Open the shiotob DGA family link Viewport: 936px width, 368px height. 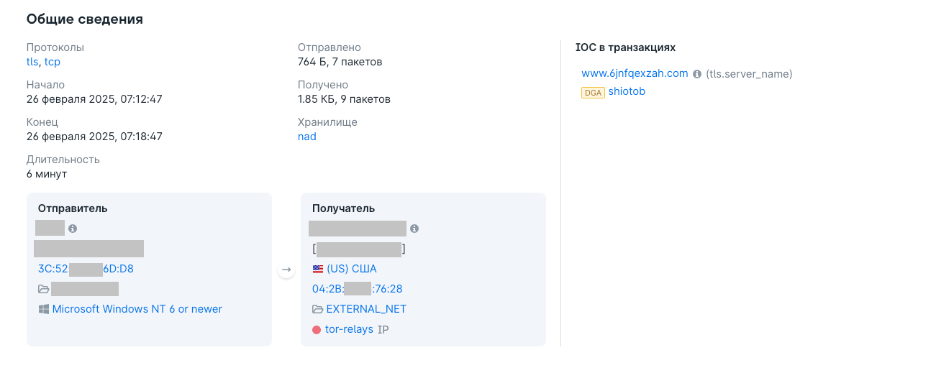click(x=627, y=91)
